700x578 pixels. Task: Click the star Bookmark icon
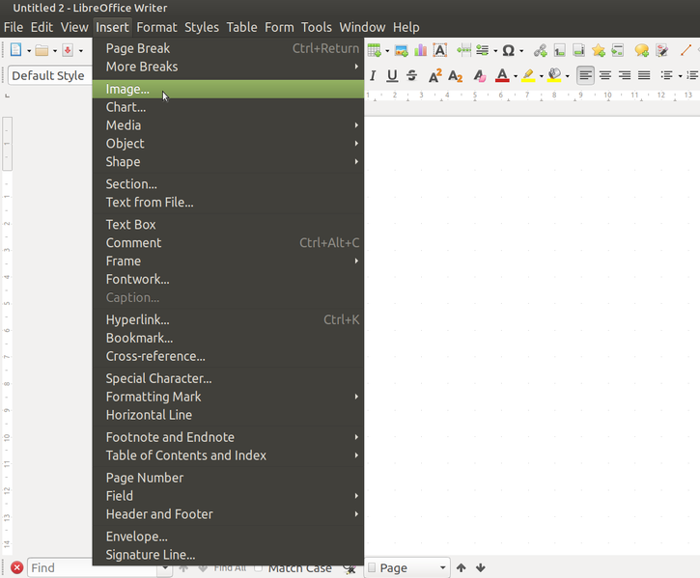point(599,50)
